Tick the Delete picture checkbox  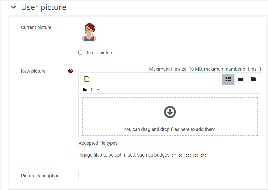[81, 52]
